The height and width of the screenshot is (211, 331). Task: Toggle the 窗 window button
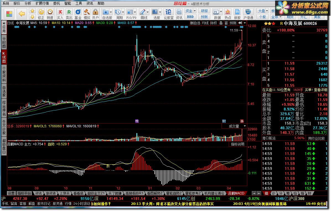click(x=226, y=23)
